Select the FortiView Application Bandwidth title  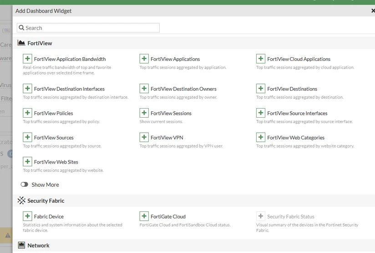70,59
